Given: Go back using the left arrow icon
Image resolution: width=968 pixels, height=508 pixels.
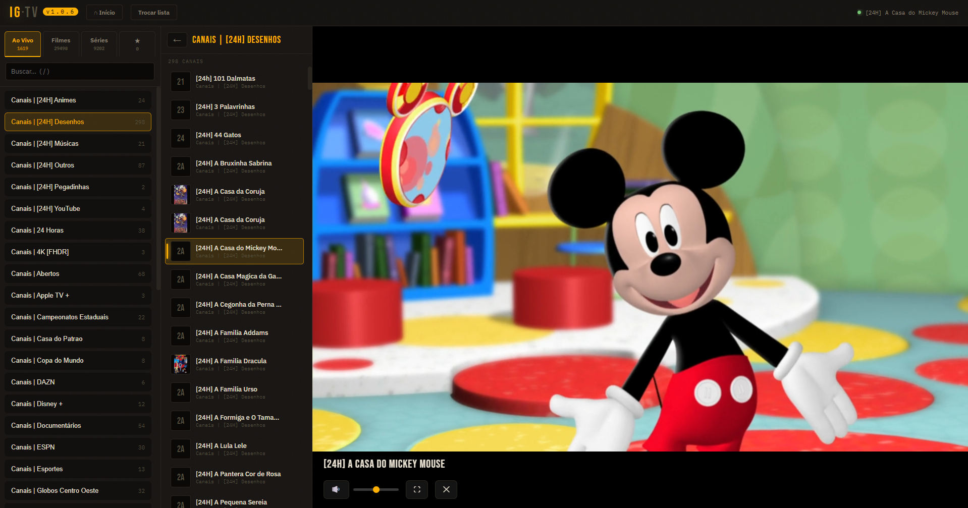Looking at the screenshot, I should pos(177,40).
